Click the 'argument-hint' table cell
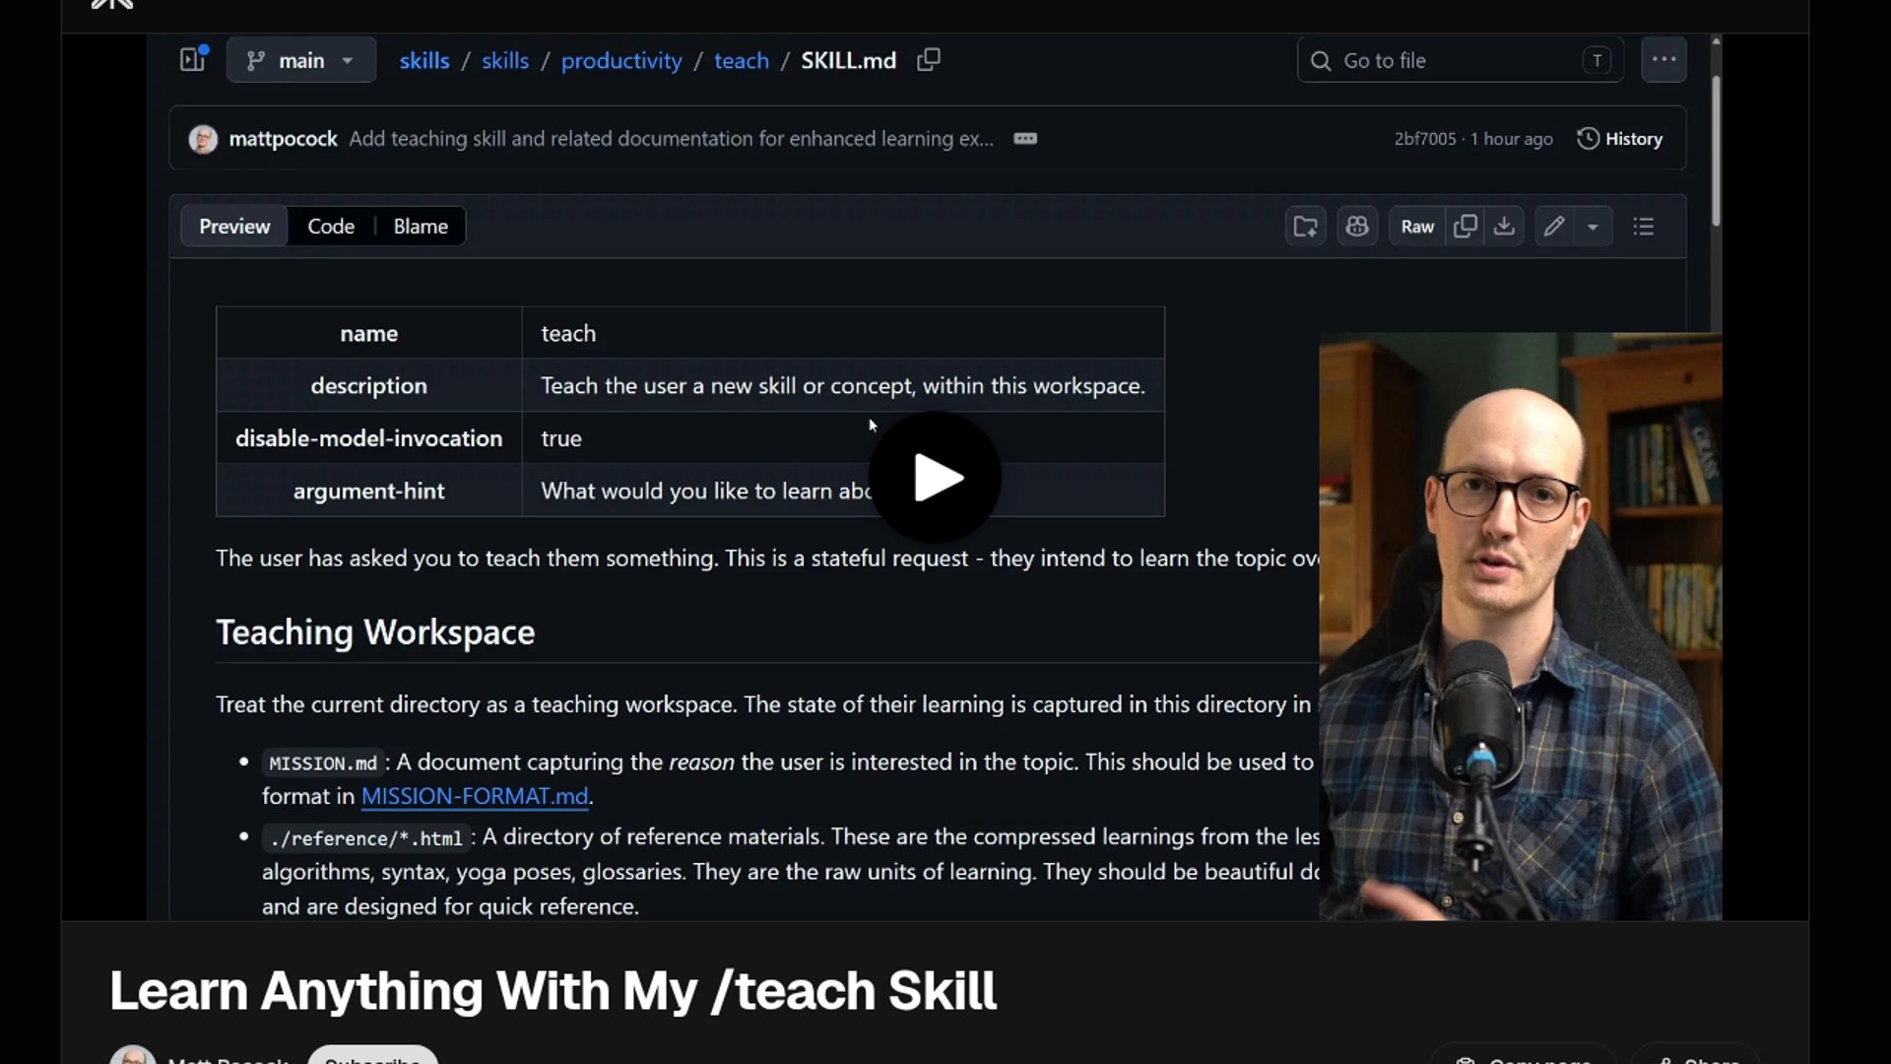The width and height of the screenshot is (1891, 1064). (x=368, y=491)
